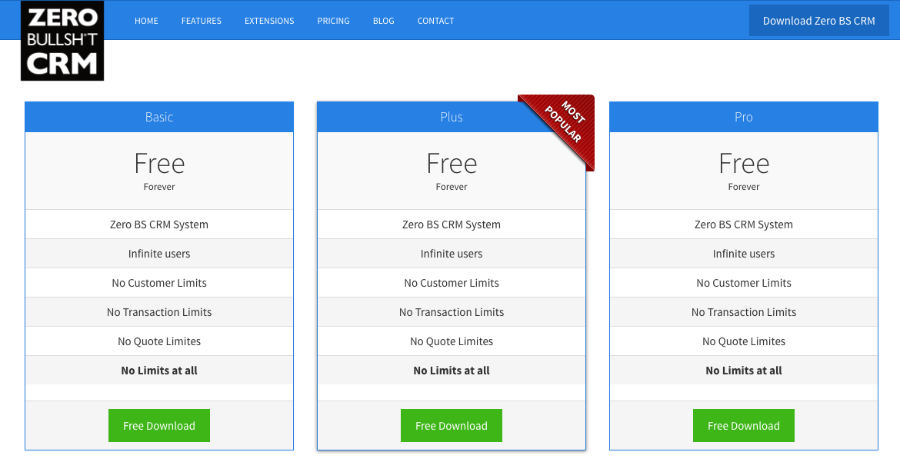The height and width of the screenshot is (462, 900).
Task: Click Forever under Basic plan price
Action: coord(159,187)
